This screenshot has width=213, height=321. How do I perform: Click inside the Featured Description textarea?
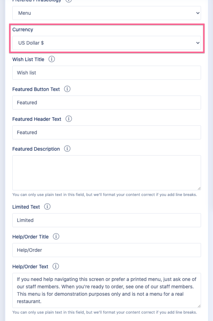coord(106,173)
